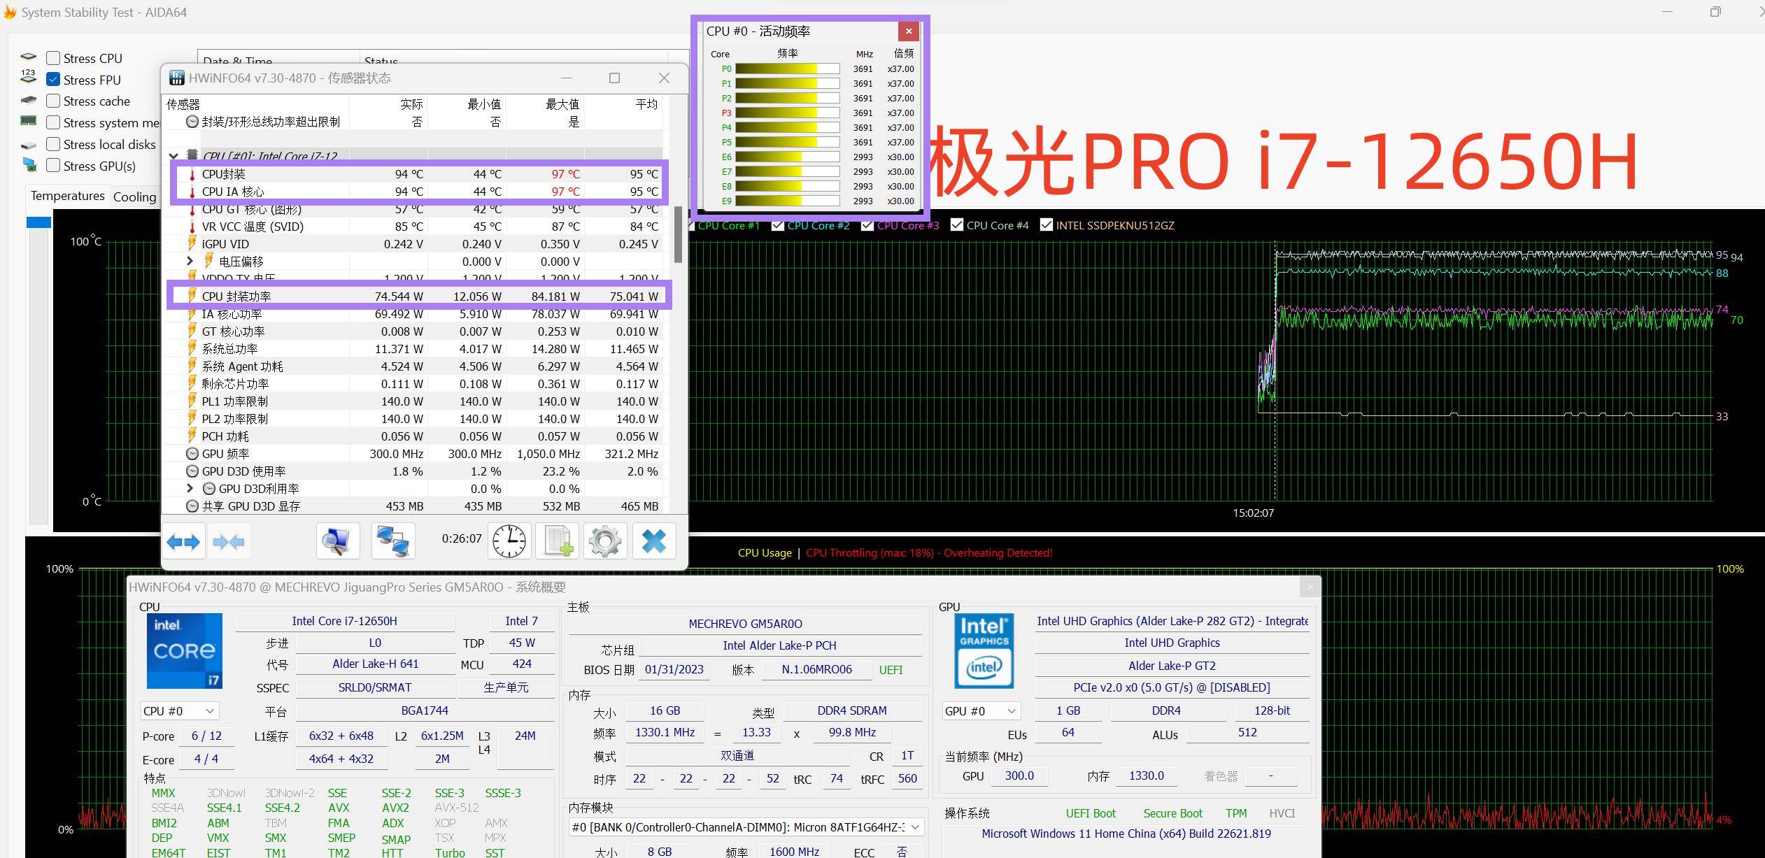Enable the Stress CPU checkbox
This screenshot has width=1765, height=858.
click(x=53, y=58)
